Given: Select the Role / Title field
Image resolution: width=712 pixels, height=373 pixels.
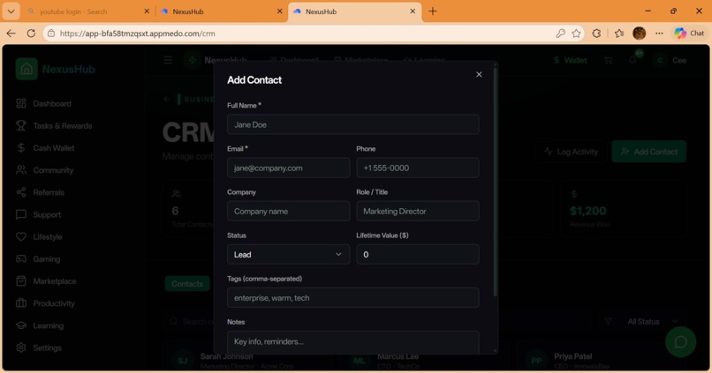Looking at the screenshot, I should tap(418, 212).
